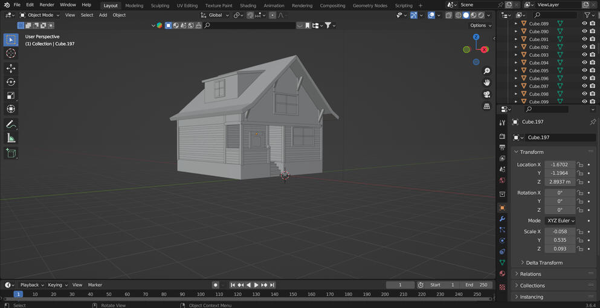Image resolution: width=600 pixels, height=308 pixels.
Task: Expand Cube.093 in the outliner
Action: pyautogui.click(x=516, y=55)
